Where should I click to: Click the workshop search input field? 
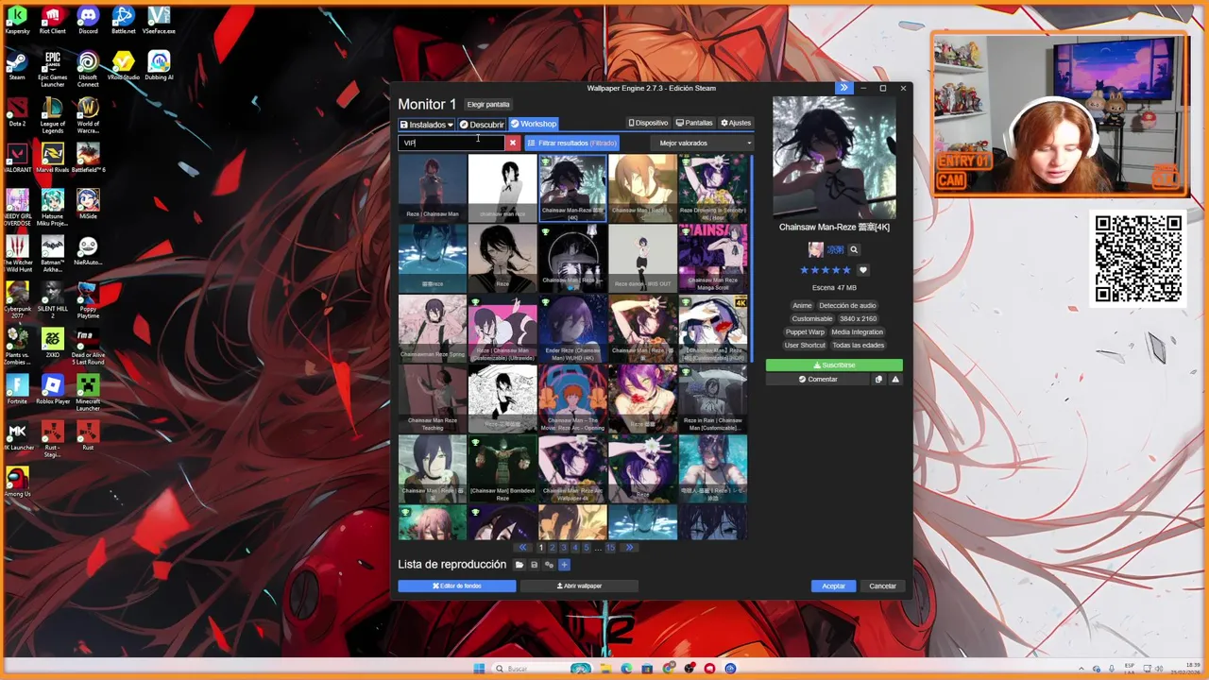pyautogui.click(x=451, y=143)
